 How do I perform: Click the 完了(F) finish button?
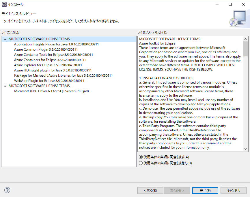click(205, 190)
